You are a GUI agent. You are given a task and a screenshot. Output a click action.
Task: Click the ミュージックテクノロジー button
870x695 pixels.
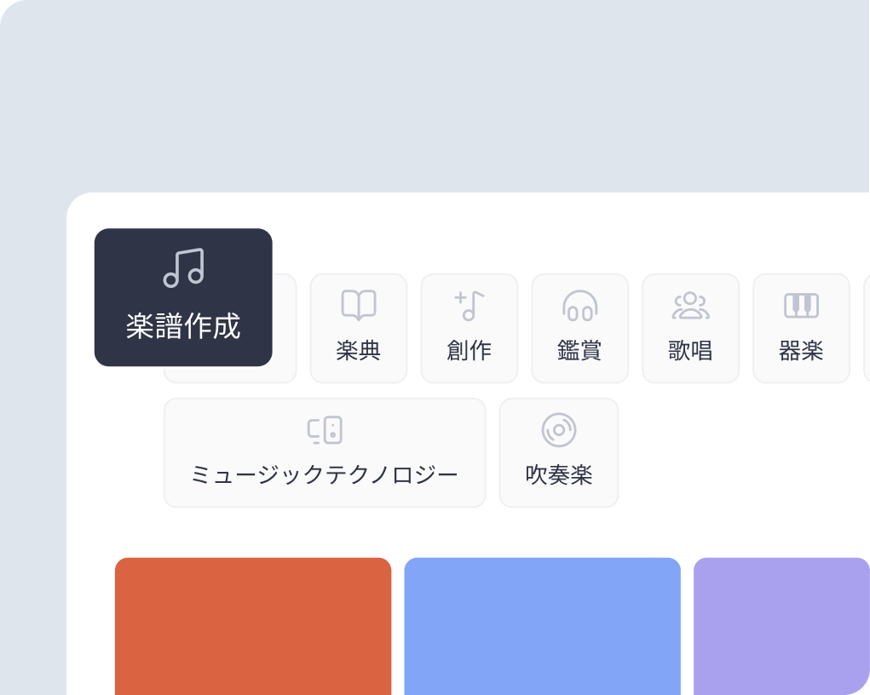325,452
